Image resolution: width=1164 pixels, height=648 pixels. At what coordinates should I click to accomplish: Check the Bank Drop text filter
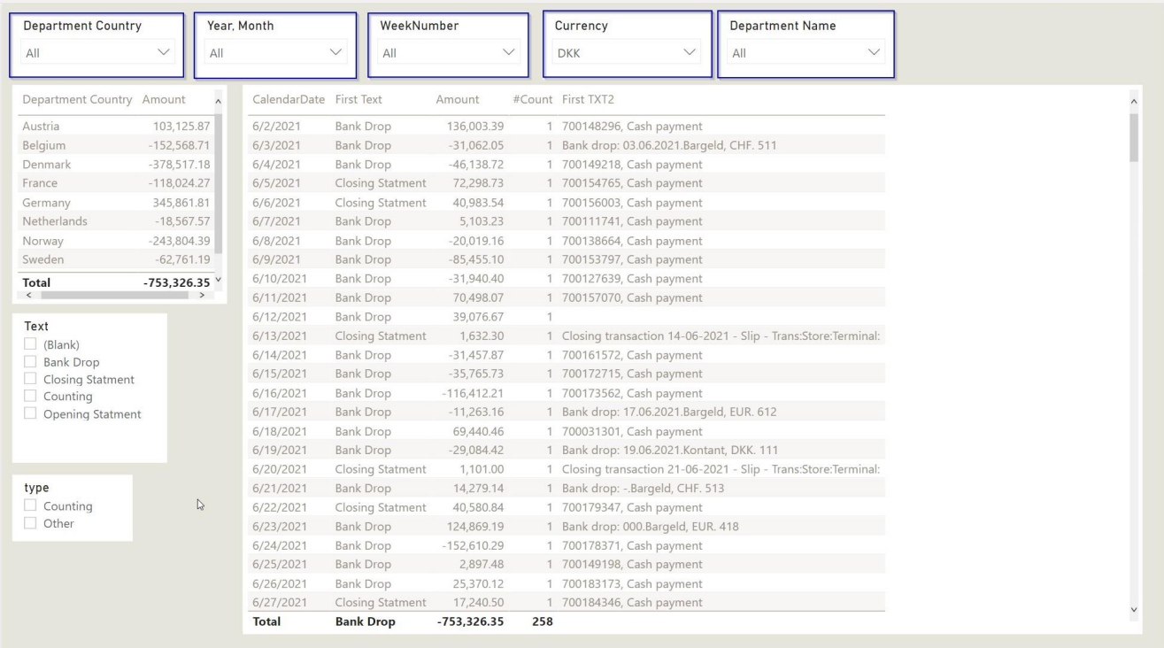(x=31, y=362)
